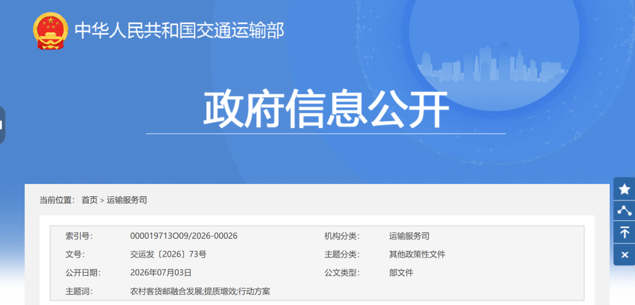The height and width of the screenshot is (305, 635).
Task: Click the 索引号 field label
Action: (79, 236)
